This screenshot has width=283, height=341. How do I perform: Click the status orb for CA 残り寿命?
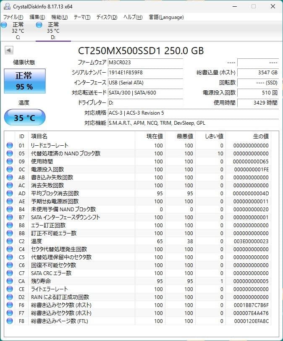pyautogui.click(x=10, y=281)
